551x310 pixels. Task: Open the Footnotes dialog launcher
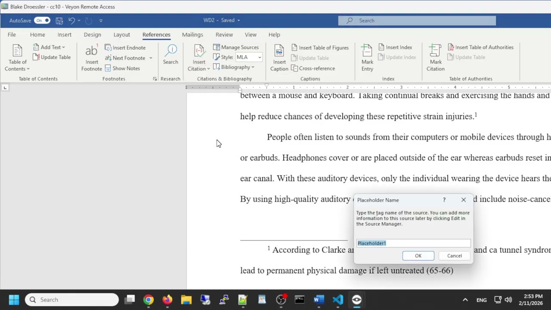[x=155, y=79]
